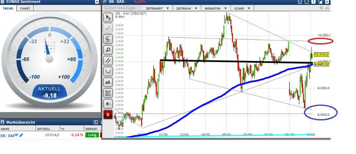Click the AKTUELL -9,18 sentiment readout
Viewport: 356px width, 154px height.
50,92
